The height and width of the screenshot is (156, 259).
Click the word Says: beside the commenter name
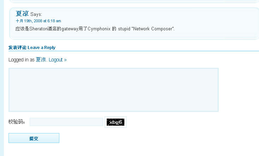pos(36,14)
